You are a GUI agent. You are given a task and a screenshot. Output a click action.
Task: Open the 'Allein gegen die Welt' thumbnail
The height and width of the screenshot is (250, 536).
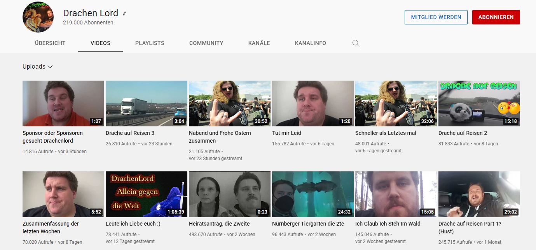pyautogui.click(x=147, y=194)
